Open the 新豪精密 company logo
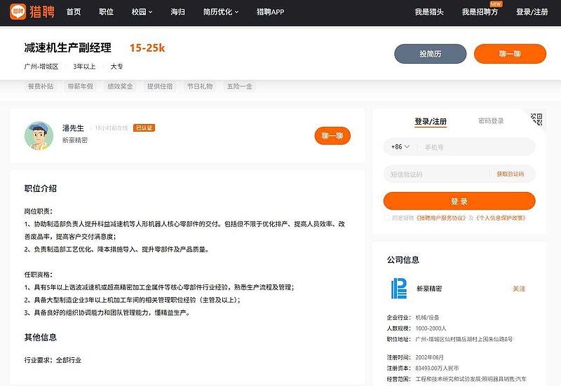Image resolution: width=561 pixels, height=386 pixels. pyautogui.click(x=398, y=288)
